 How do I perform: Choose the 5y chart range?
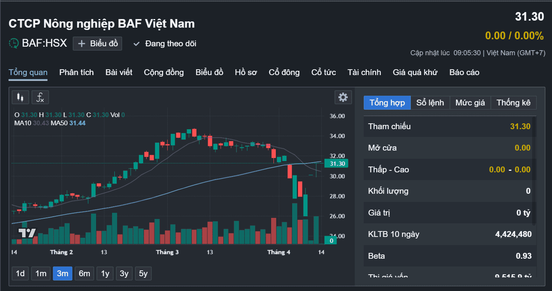pos(143,273)
